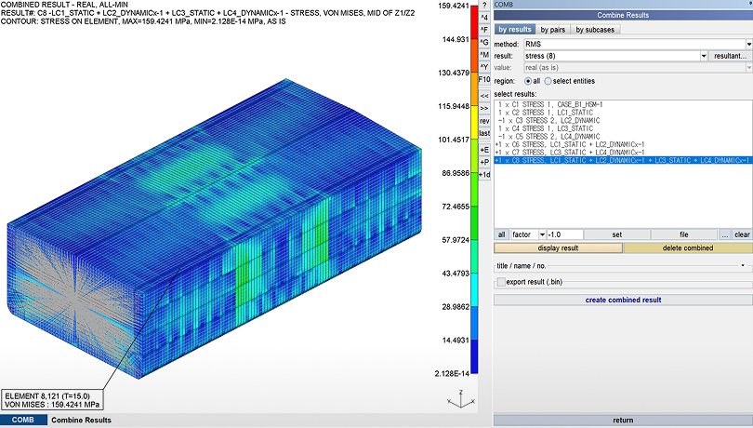The height and width of the screenshot is (428, 753).
Task: Switch to the 'by subcases' tab
Action: [x=595, y=30]
